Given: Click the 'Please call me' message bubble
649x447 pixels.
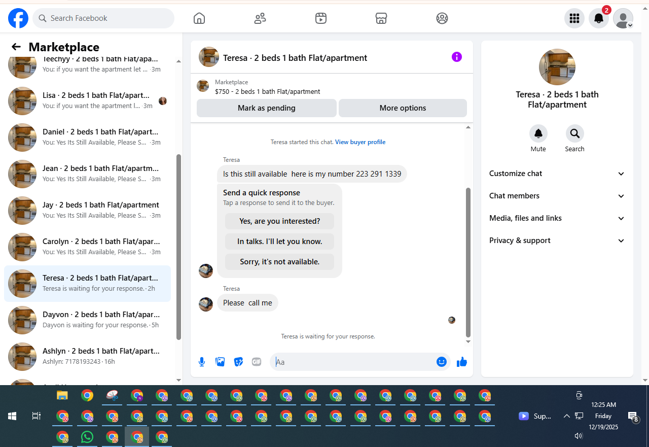Looking at the screenshot, I should tap(247, 303).
